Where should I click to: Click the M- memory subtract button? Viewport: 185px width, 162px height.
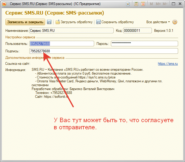pyautogui.click(x=165, y=4)
